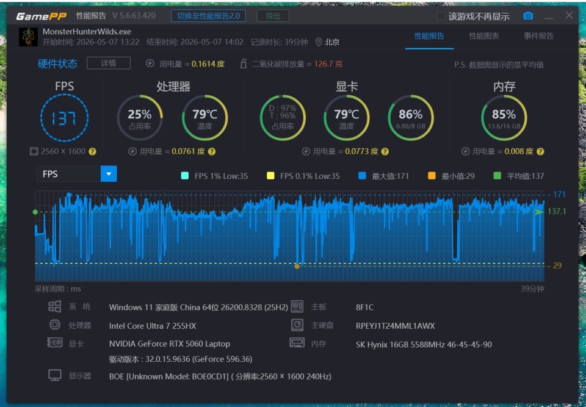
Task: Click the GamePP logo
Action: pyautogui.click(x=41, y=16)
